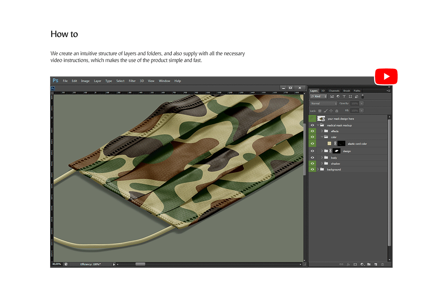The width and height of the screenshot is (443, 296).
Task: Open the Window menu
Action: pyautogui.click(x=165, y=81)
